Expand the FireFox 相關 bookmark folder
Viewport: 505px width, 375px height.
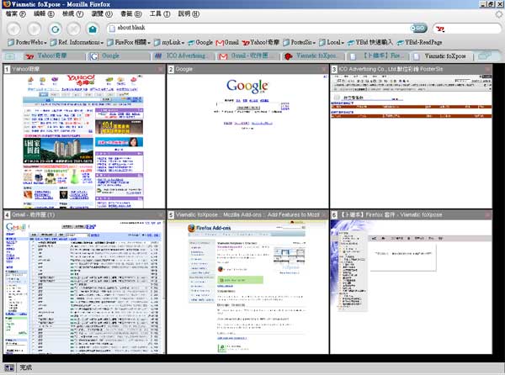pyautogui.click(x=129, y=42)
